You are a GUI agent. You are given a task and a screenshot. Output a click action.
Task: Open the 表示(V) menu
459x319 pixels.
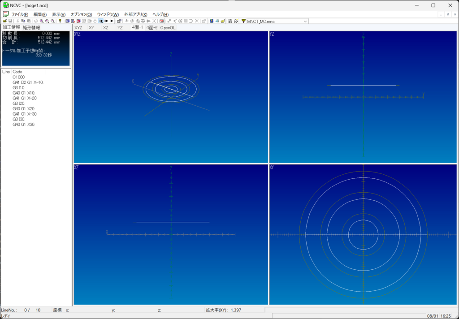pos(59,14)
